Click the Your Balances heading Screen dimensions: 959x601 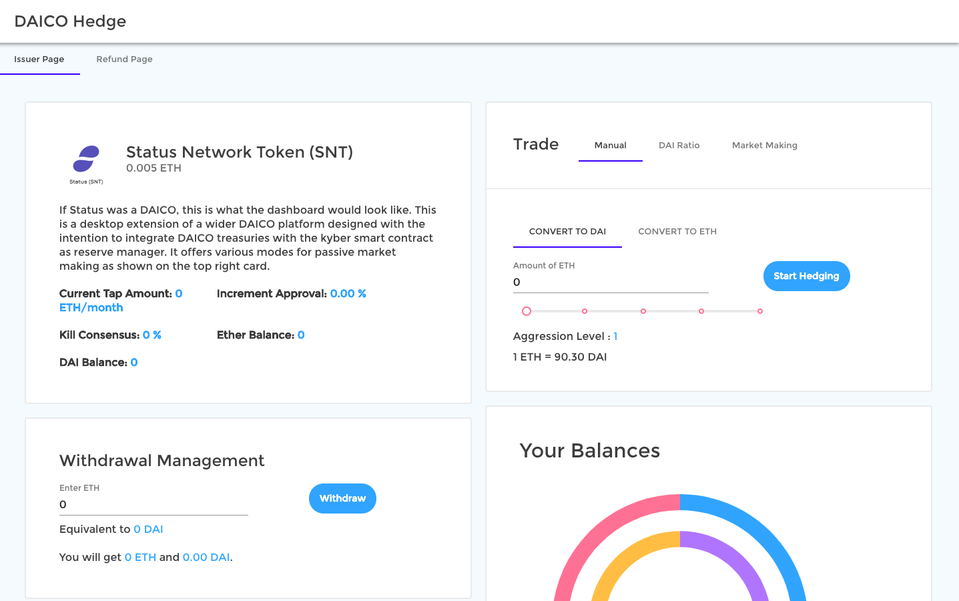[x=590, y=451]
